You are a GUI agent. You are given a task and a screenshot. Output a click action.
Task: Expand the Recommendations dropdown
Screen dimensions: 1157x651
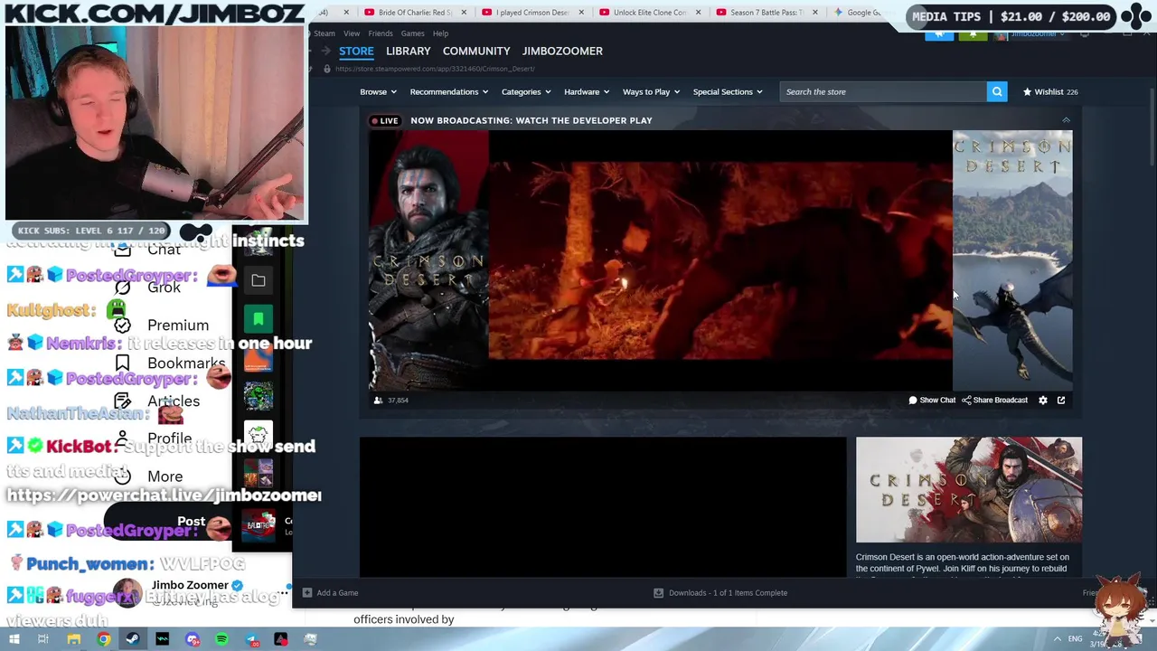click(x=448, y=91)
